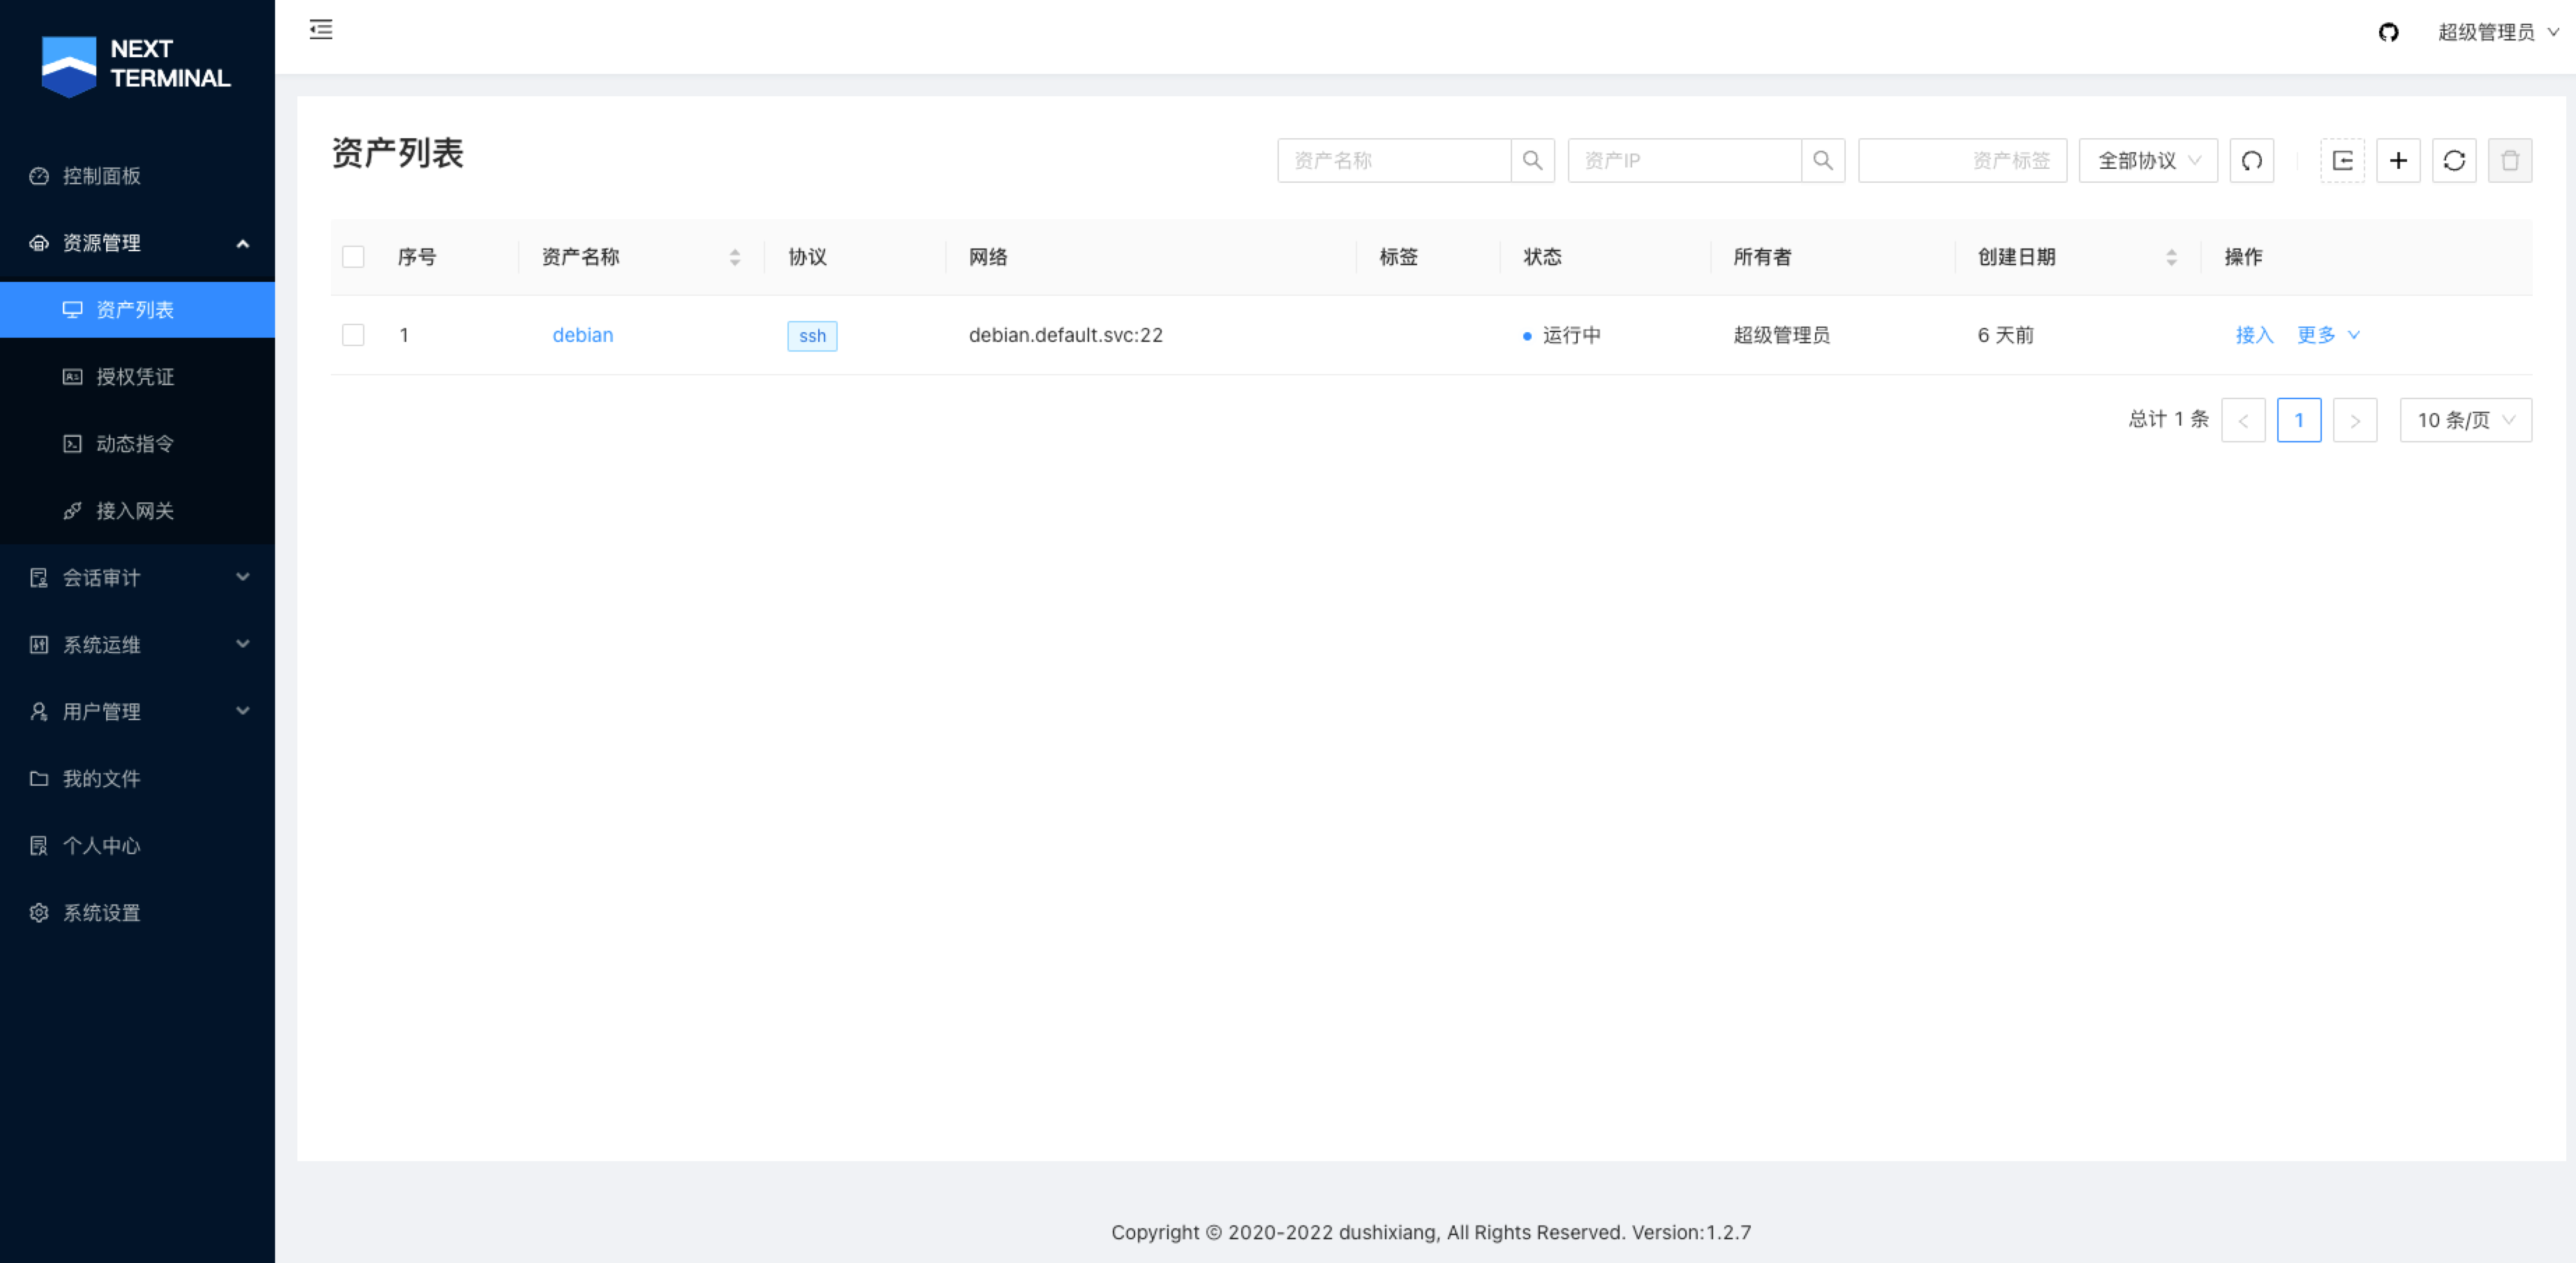Open 接入网关 in the sidebar
2576x1263 pixels.
(x=135, y=511)
